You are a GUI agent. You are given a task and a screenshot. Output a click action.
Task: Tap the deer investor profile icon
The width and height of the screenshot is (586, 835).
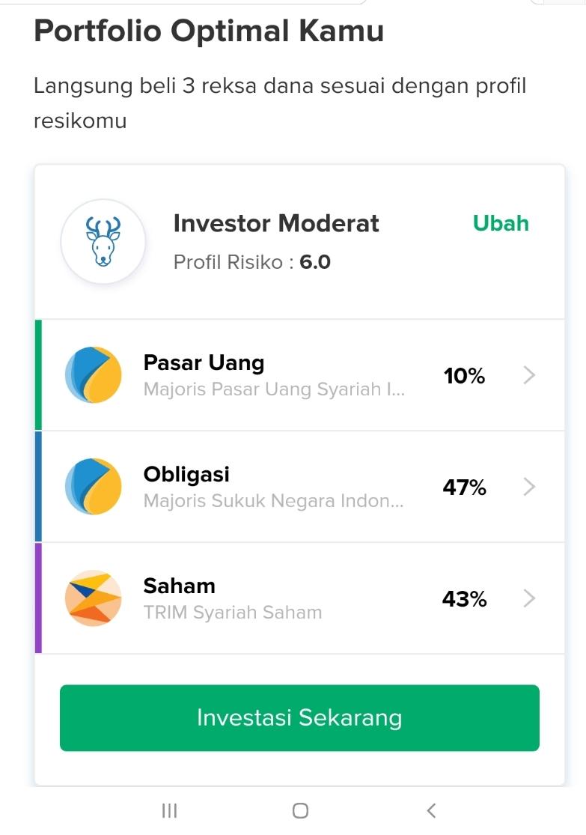(x=103, y=241)
